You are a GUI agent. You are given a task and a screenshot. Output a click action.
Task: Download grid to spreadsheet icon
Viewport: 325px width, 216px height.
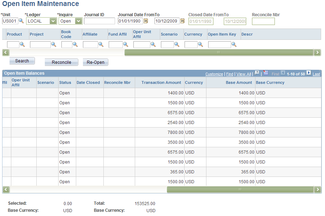point(266,73)
